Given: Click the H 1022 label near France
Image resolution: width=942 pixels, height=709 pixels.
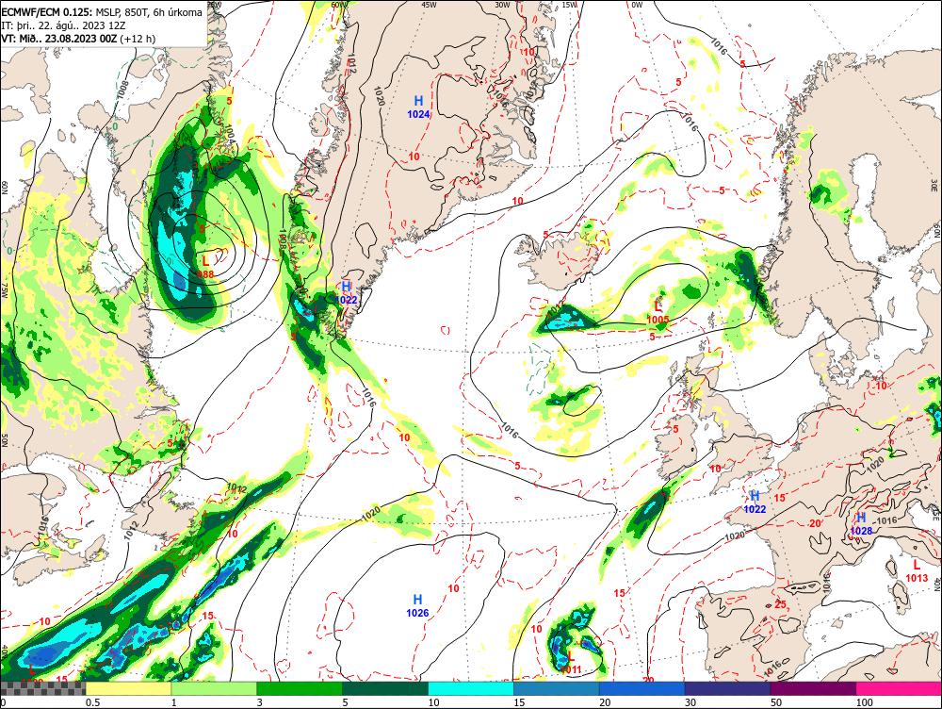Looking at the screenshot, I should click(x=755, y=503).
